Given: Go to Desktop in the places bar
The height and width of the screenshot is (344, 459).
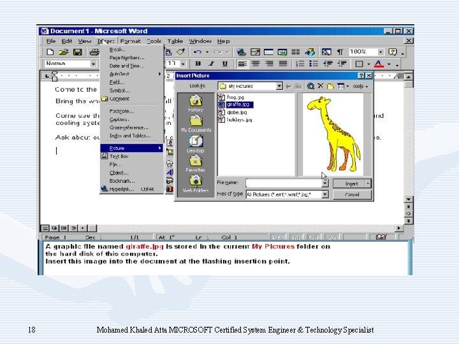Looking at the screenshot, I should [x=196, y=144].
